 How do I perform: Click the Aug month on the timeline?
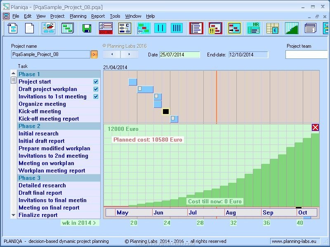coord(231,212)
